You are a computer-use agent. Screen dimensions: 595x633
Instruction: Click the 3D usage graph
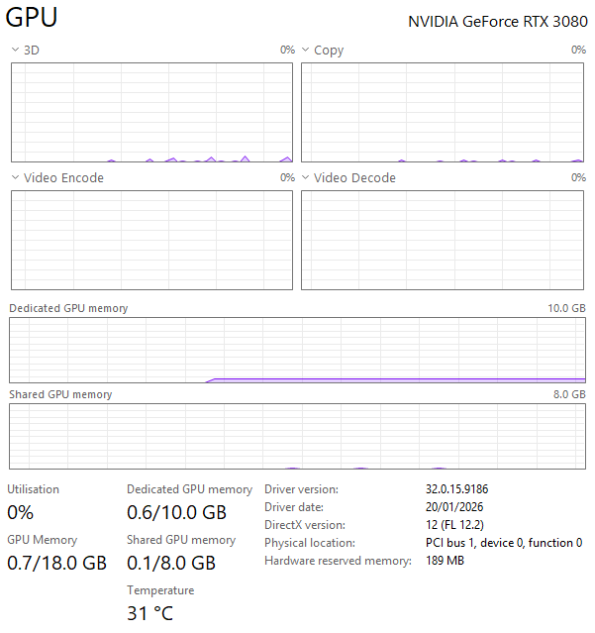pyautogui.click(x=151, y=112)
